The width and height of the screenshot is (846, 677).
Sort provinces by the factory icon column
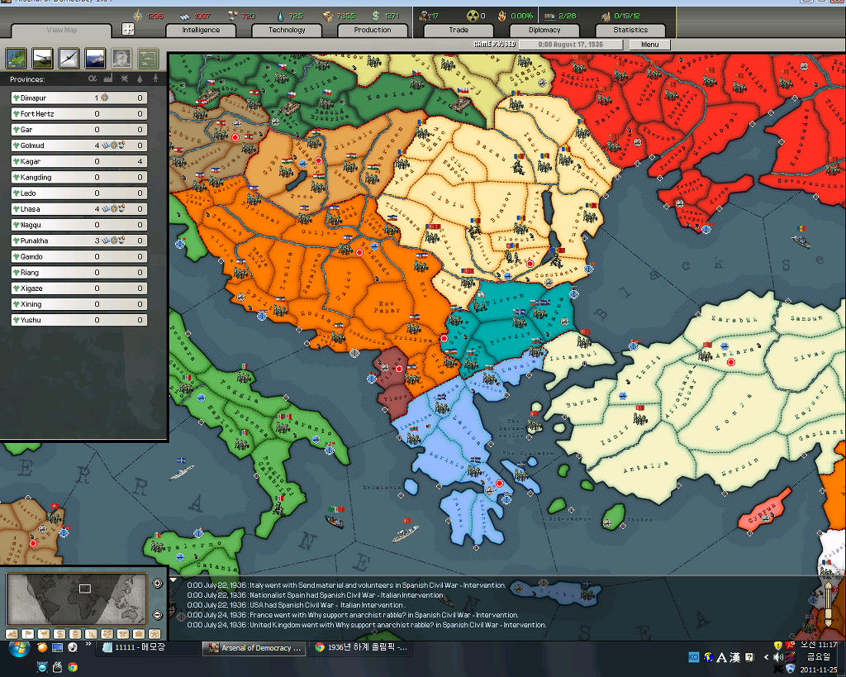(x=108, y=79)
